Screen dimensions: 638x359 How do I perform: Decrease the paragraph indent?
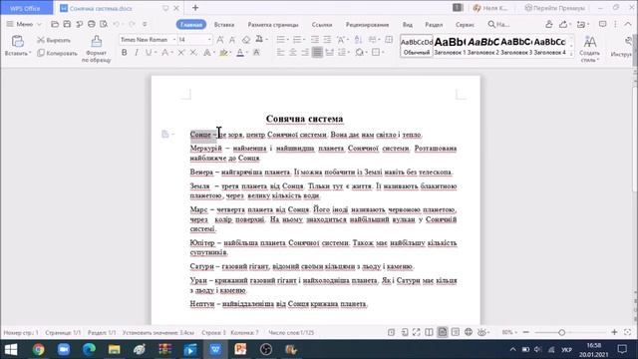point(315,40)
